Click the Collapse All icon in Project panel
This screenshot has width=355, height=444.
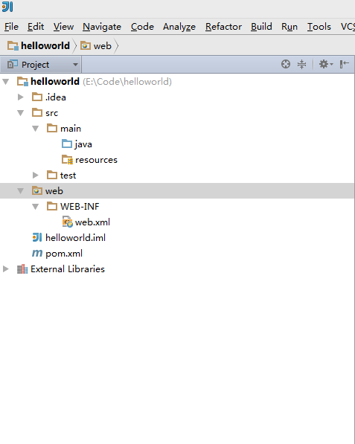point(301,64)
